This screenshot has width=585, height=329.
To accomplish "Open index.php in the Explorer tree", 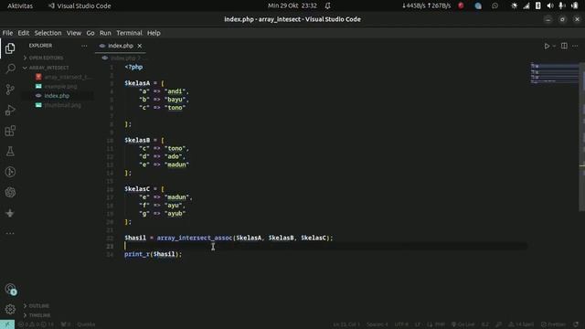I will [x=57, y=96].
